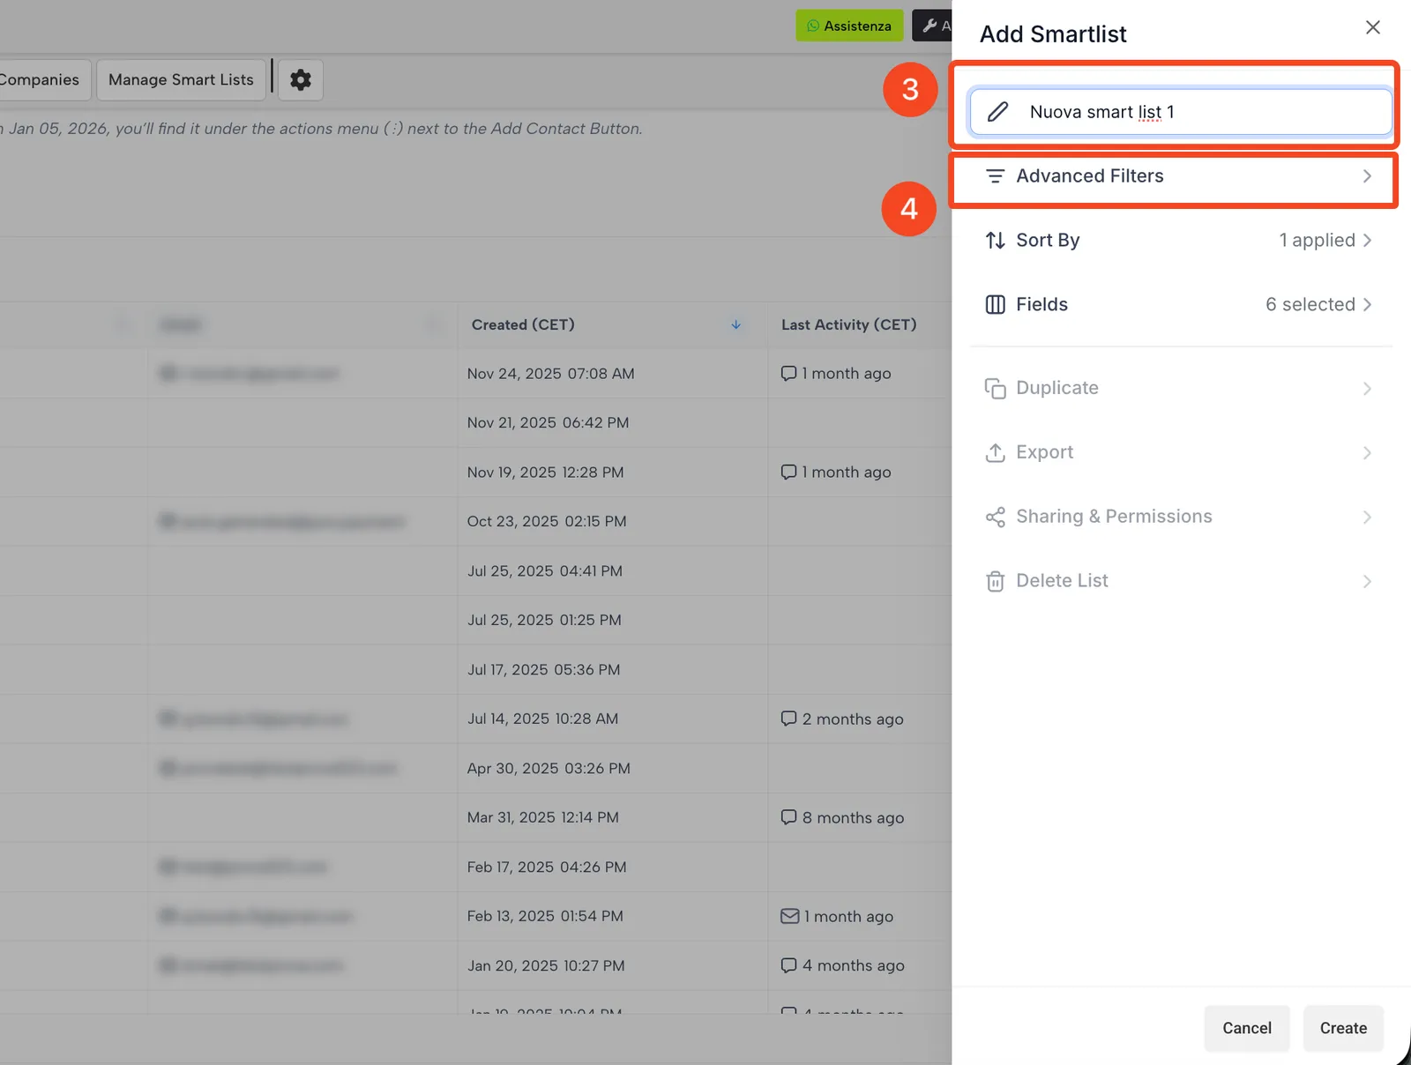
Task: Click the pencil icon beside list name
Action: click(x=997, y=112)
